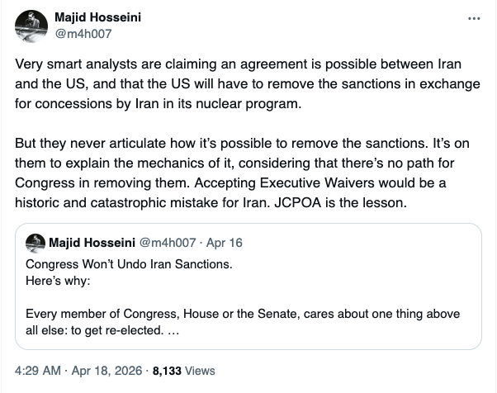Click Majid Hosseini's profile avatar at top
The image size is (497, 393).
(x=32, y=26)
